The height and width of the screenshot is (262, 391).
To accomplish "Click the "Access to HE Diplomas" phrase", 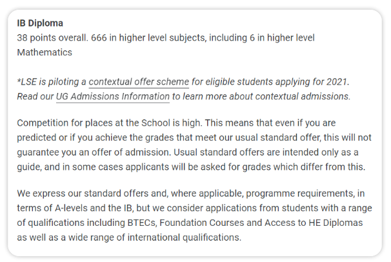I will pyautogui.click(x=314, y=223).
